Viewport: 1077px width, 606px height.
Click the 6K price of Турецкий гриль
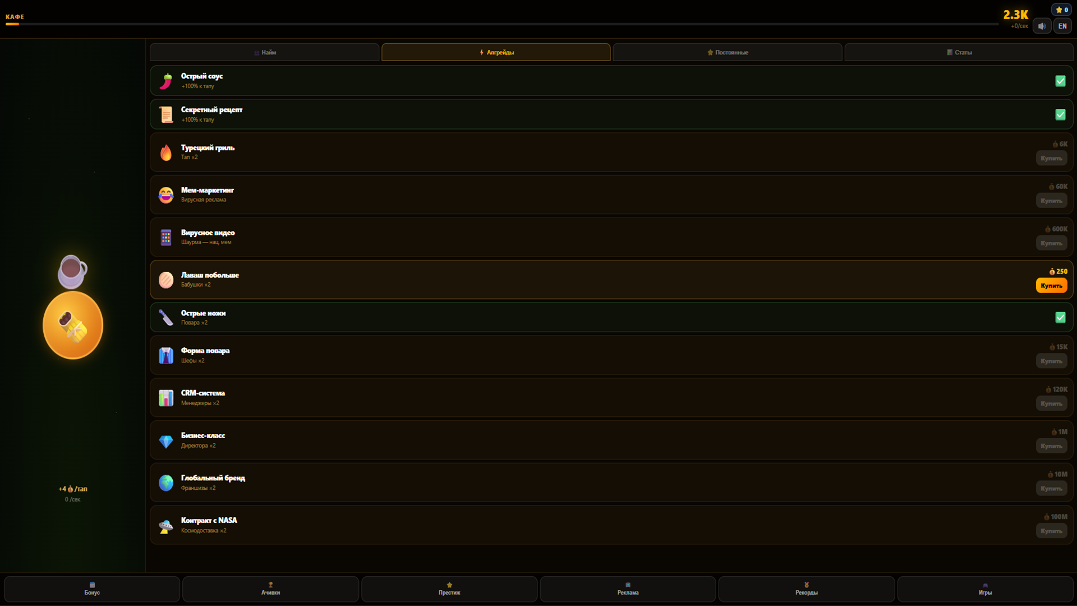click(1060, 144)
